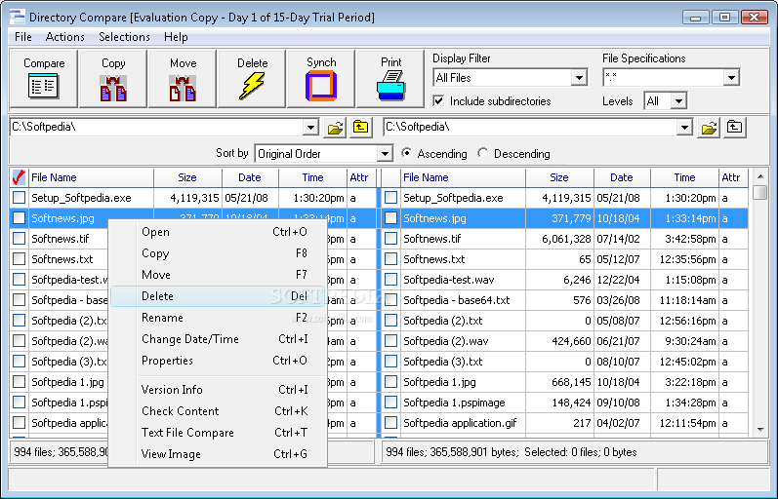Click the right pane Date column header

click(622, 177)
